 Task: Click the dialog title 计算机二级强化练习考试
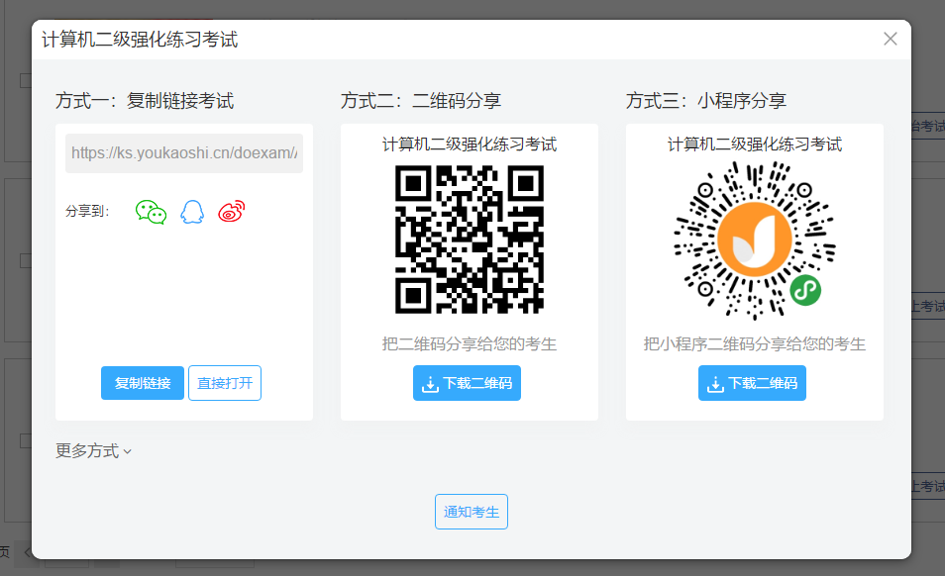pyautogui.click(x=140, y=40)
